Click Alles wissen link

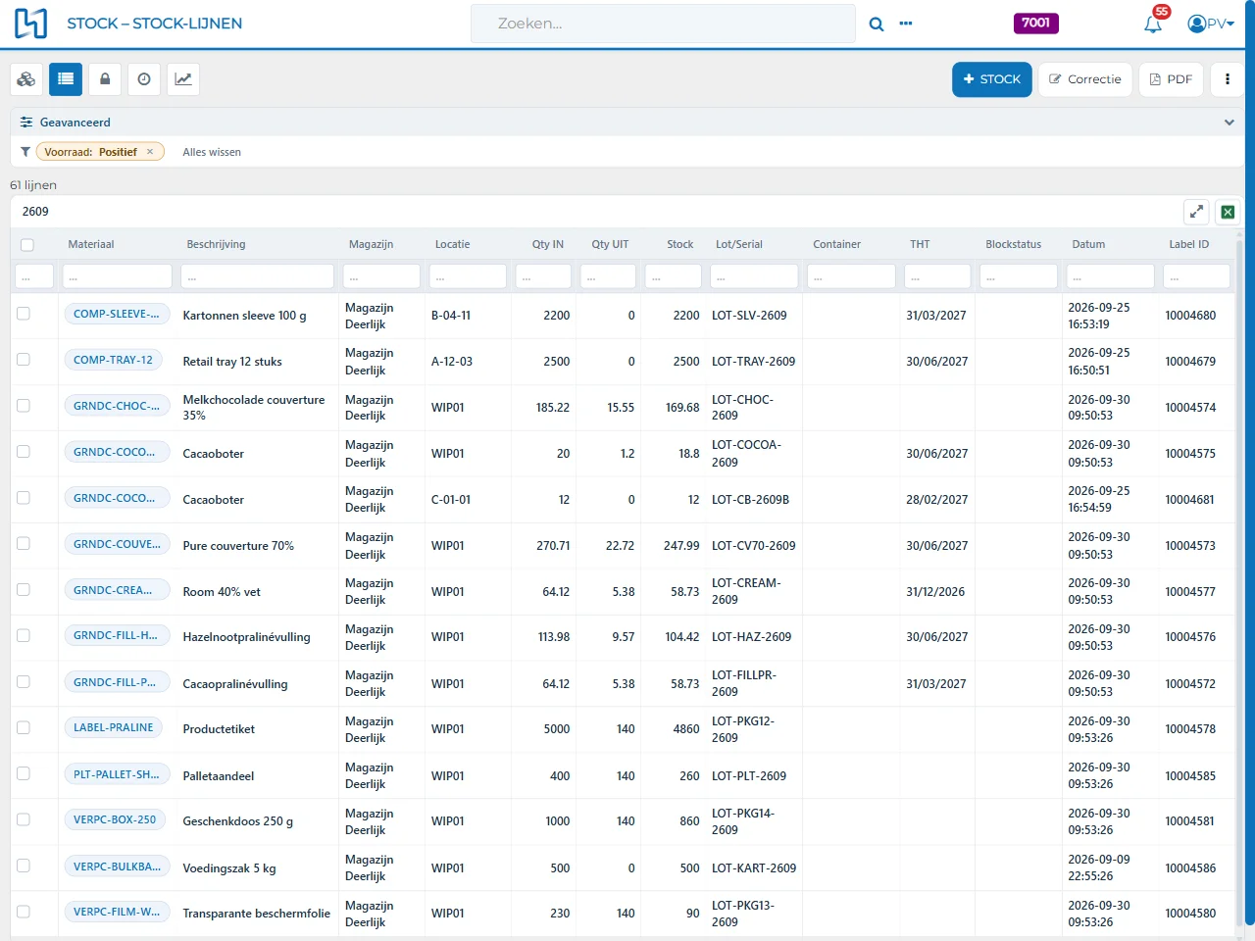click(212, 152)
